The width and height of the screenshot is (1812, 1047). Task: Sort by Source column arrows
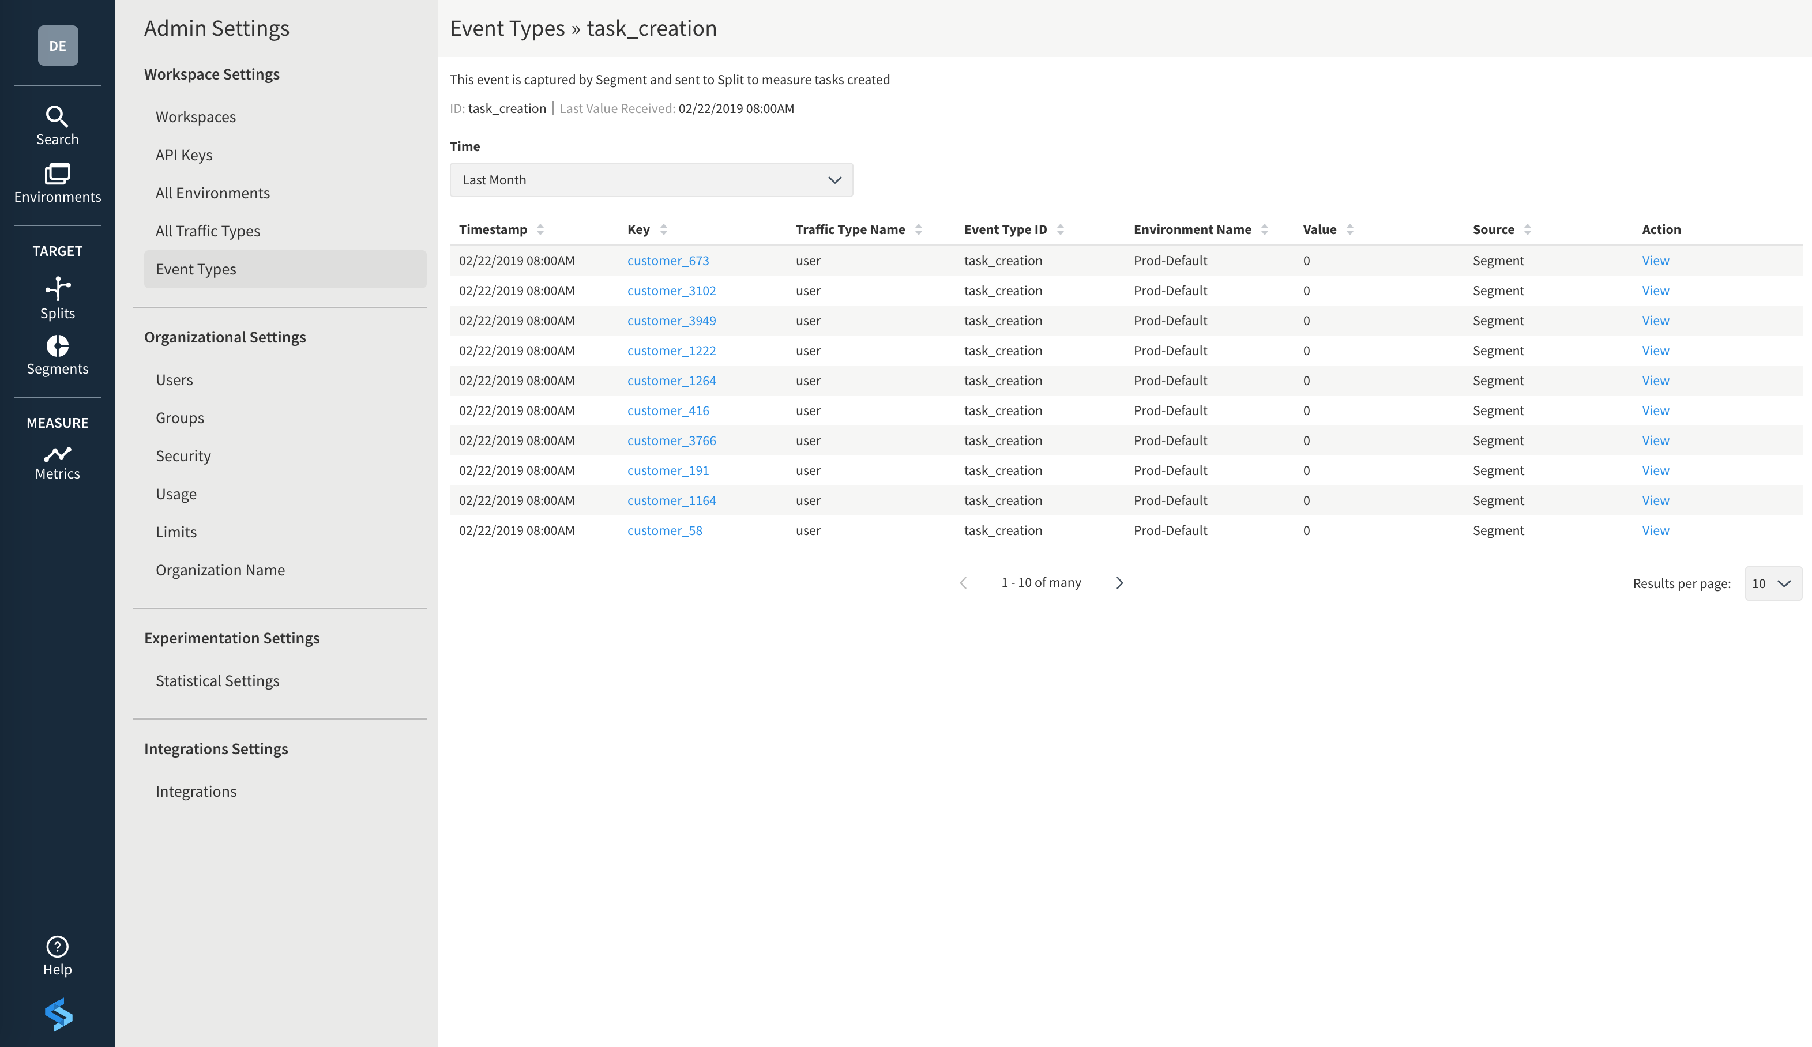(1527, 229)
